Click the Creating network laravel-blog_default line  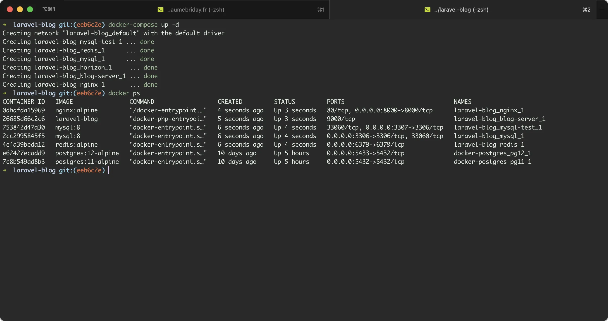pos(113,33)
